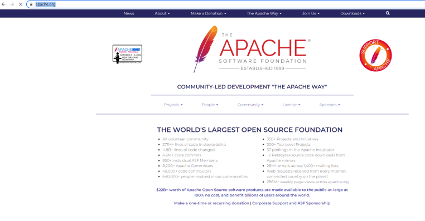425x221 pixels.
Task: Open the News menu item
Action: [129, 13]
